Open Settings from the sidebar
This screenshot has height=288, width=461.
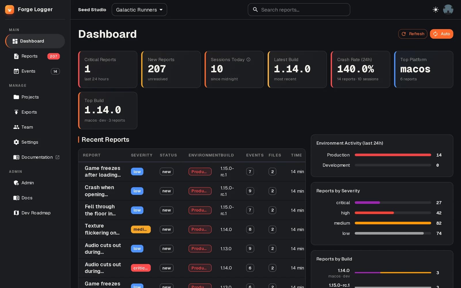pyautogui.click(x=35, y=142)
